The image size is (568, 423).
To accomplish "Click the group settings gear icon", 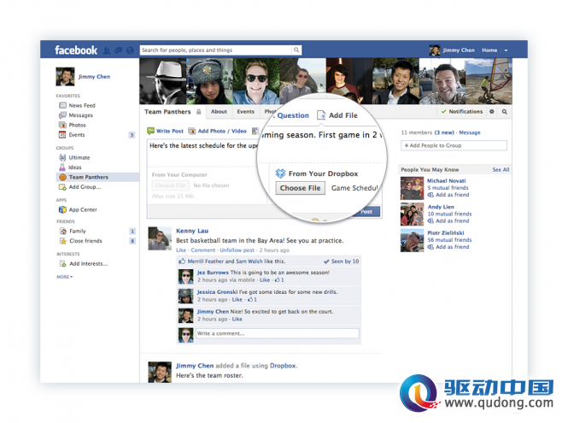I will 492,112.
